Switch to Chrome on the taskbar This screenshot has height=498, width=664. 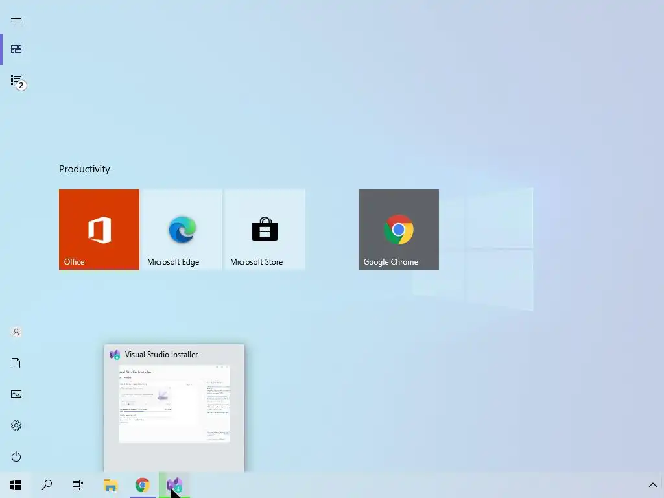(142, 485)
